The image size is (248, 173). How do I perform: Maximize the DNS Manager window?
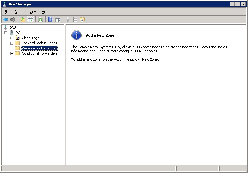(238, 4)
